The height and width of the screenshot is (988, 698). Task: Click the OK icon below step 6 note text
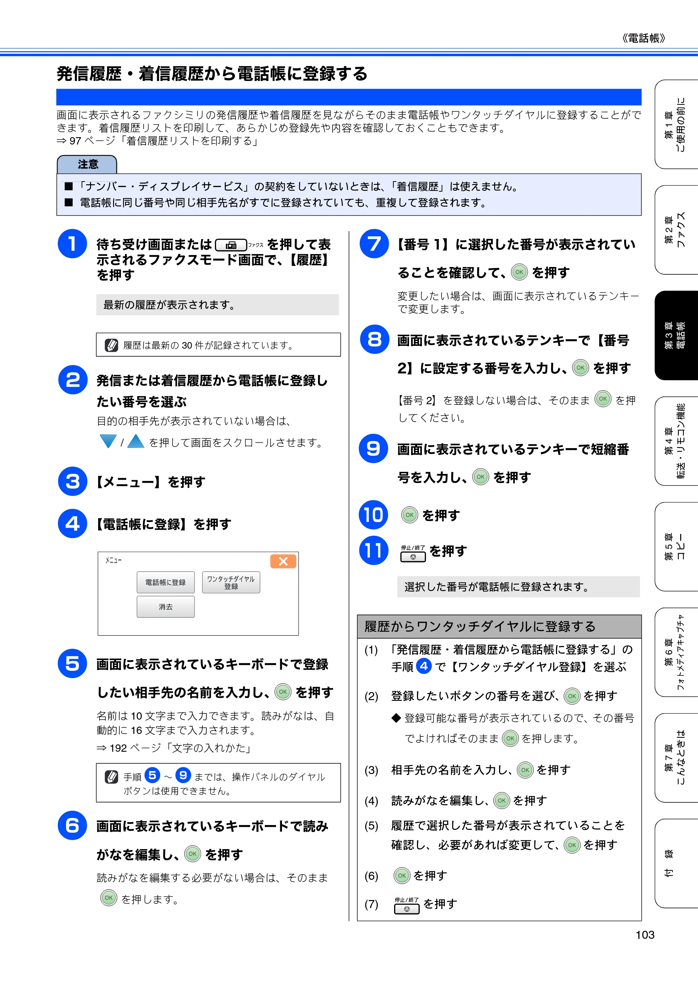(109, 898)
